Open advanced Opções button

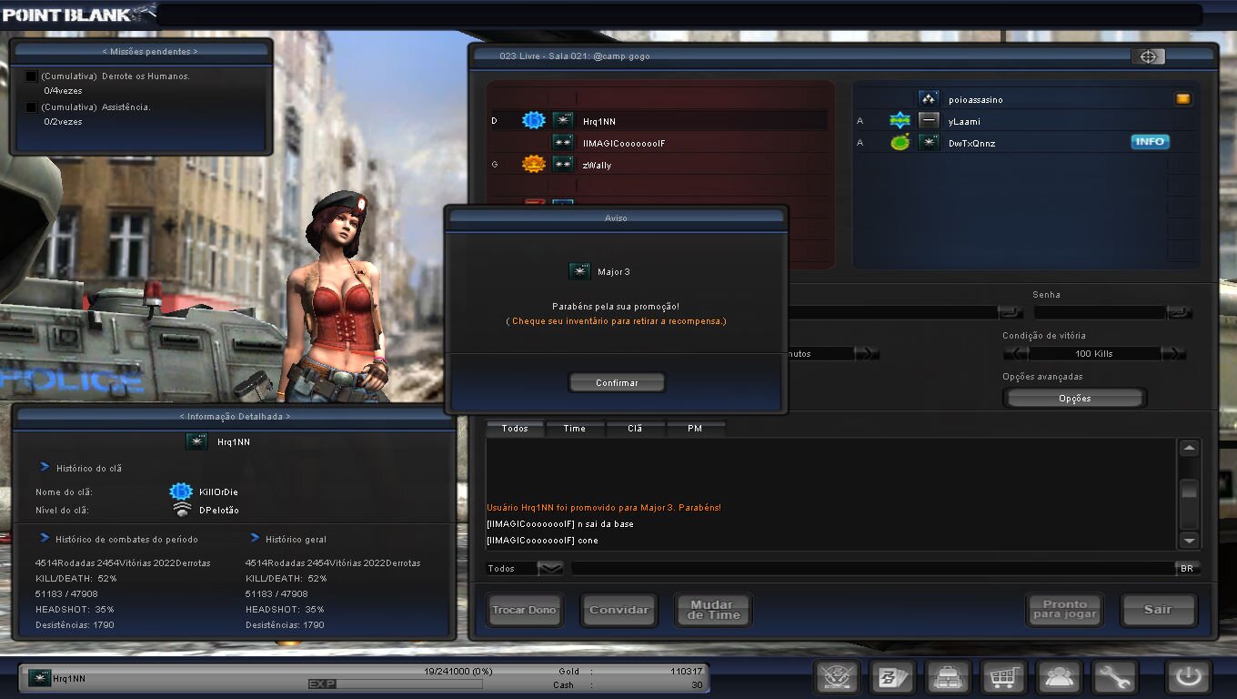[x=1074, y=399]
